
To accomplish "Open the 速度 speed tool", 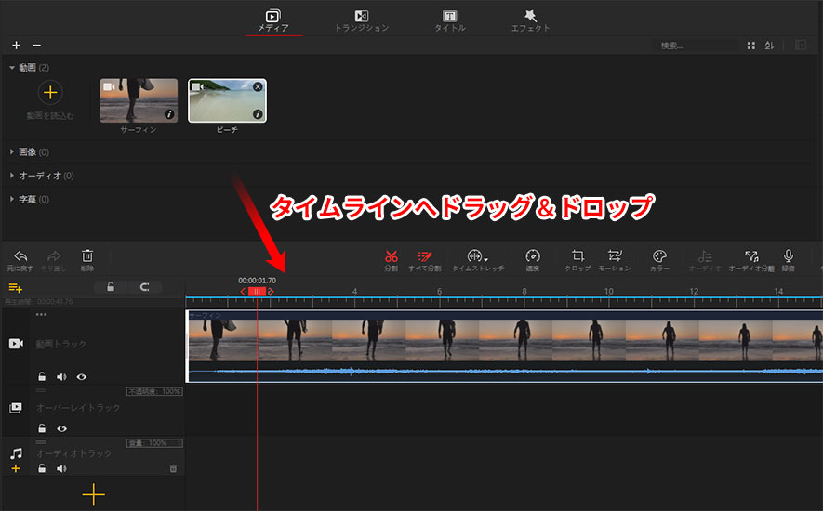I will click(x=533, y=256).
